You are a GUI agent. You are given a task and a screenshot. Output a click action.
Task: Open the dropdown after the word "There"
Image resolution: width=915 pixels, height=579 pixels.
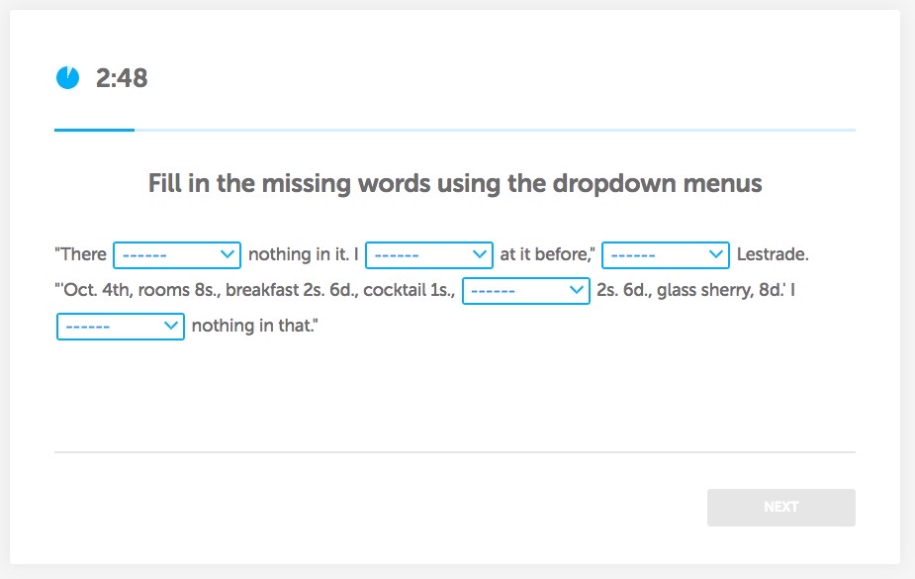click(177, 255)
